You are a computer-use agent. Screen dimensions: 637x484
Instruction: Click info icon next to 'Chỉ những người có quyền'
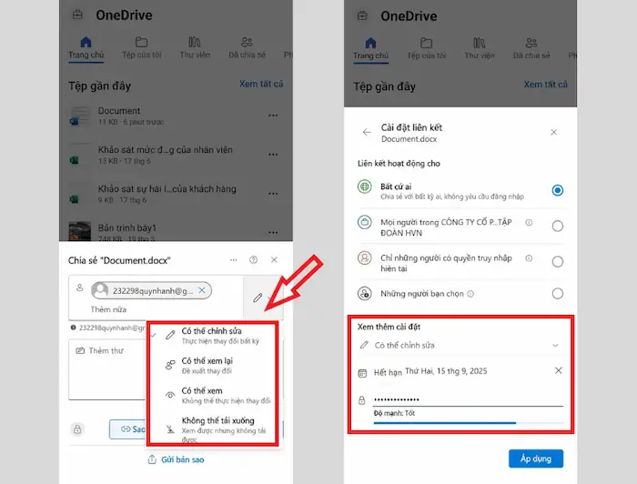(x=529, y=257)
